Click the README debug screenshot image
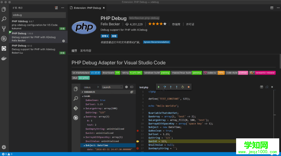The image size is (281, 156). click(x=174, y=118)
